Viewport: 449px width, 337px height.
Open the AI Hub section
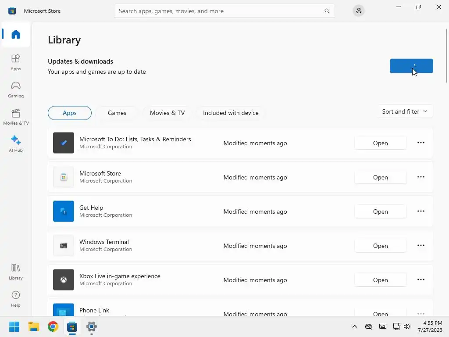point(16,144)
